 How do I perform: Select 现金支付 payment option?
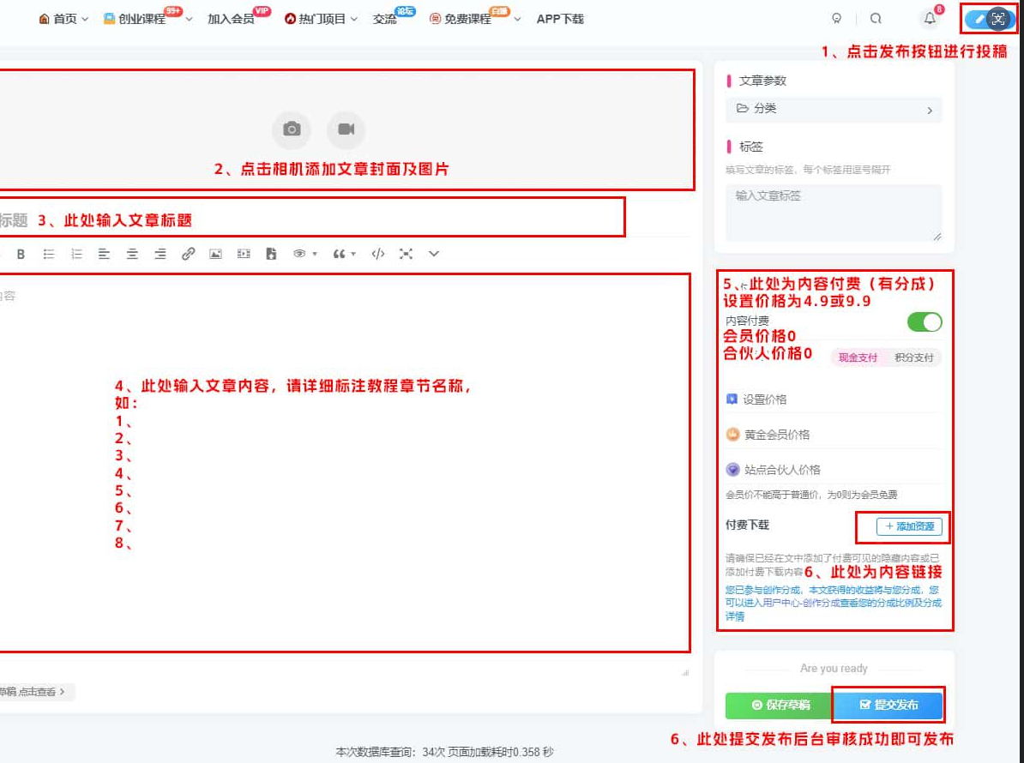point(858,357)
